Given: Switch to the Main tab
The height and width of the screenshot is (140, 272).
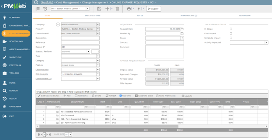Looking at the screenshot, I should click(x=47, y=16).
